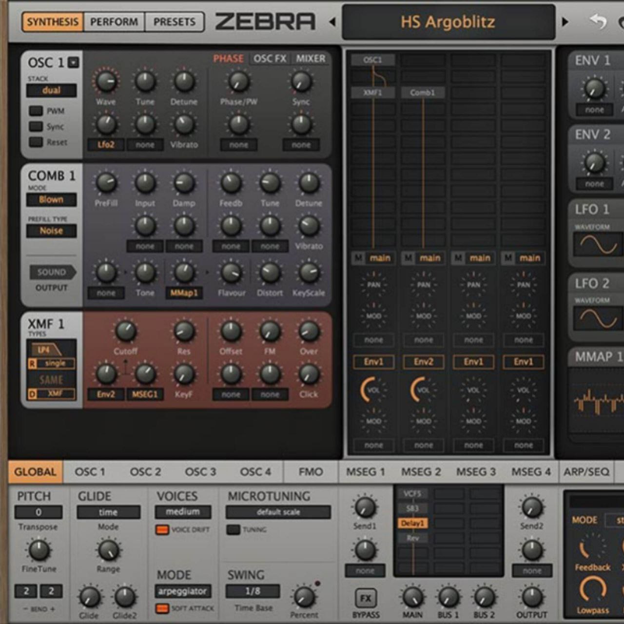This screenshot has width=624, height=624.
Task: Click the ENV 1 knob
Action: [594, 88]
